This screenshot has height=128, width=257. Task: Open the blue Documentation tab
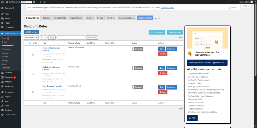click(x=145, y=18)
